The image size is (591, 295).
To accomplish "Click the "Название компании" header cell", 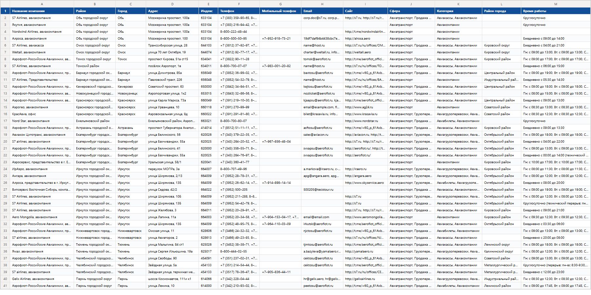I will click(x=42, y=11).
